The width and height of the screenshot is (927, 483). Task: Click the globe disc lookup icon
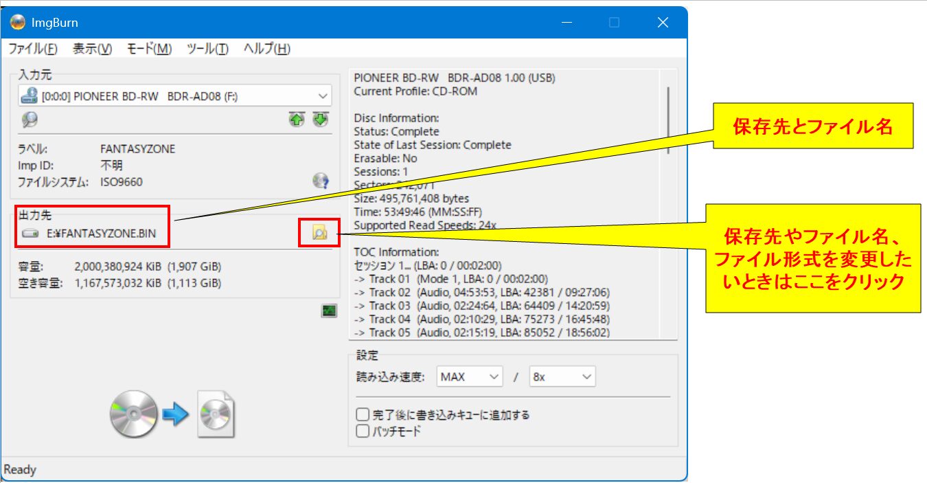[x=320, y=181]
